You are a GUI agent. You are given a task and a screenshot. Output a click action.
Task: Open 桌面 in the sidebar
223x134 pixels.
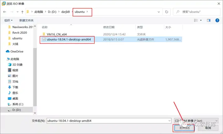coord(13,98)
